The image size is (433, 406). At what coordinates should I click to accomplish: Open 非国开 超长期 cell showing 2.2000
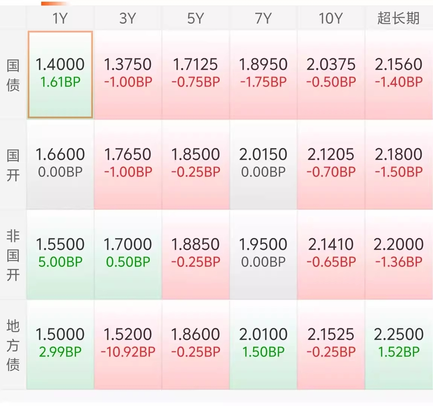tap(399, 255)
